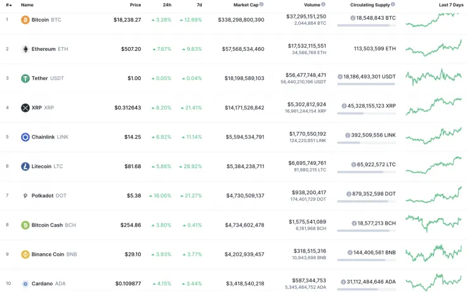
Task: Click the Cardano logo icon
Action: tap(25, 284)
